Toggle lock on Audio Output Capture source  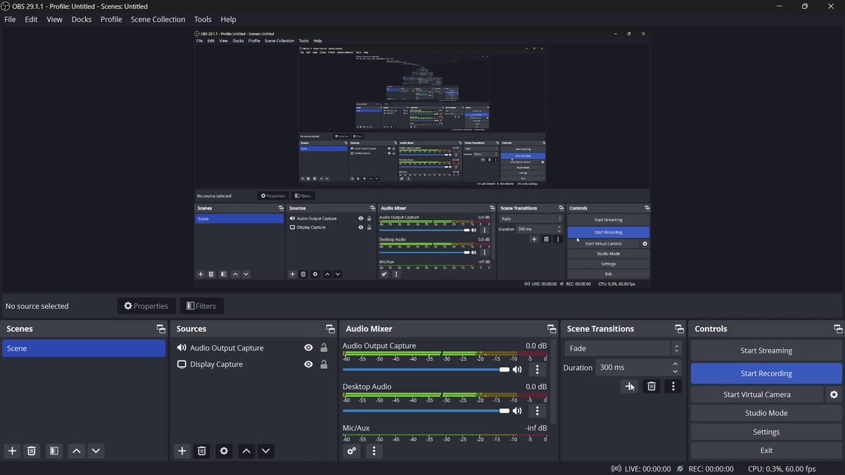point(324,348)
